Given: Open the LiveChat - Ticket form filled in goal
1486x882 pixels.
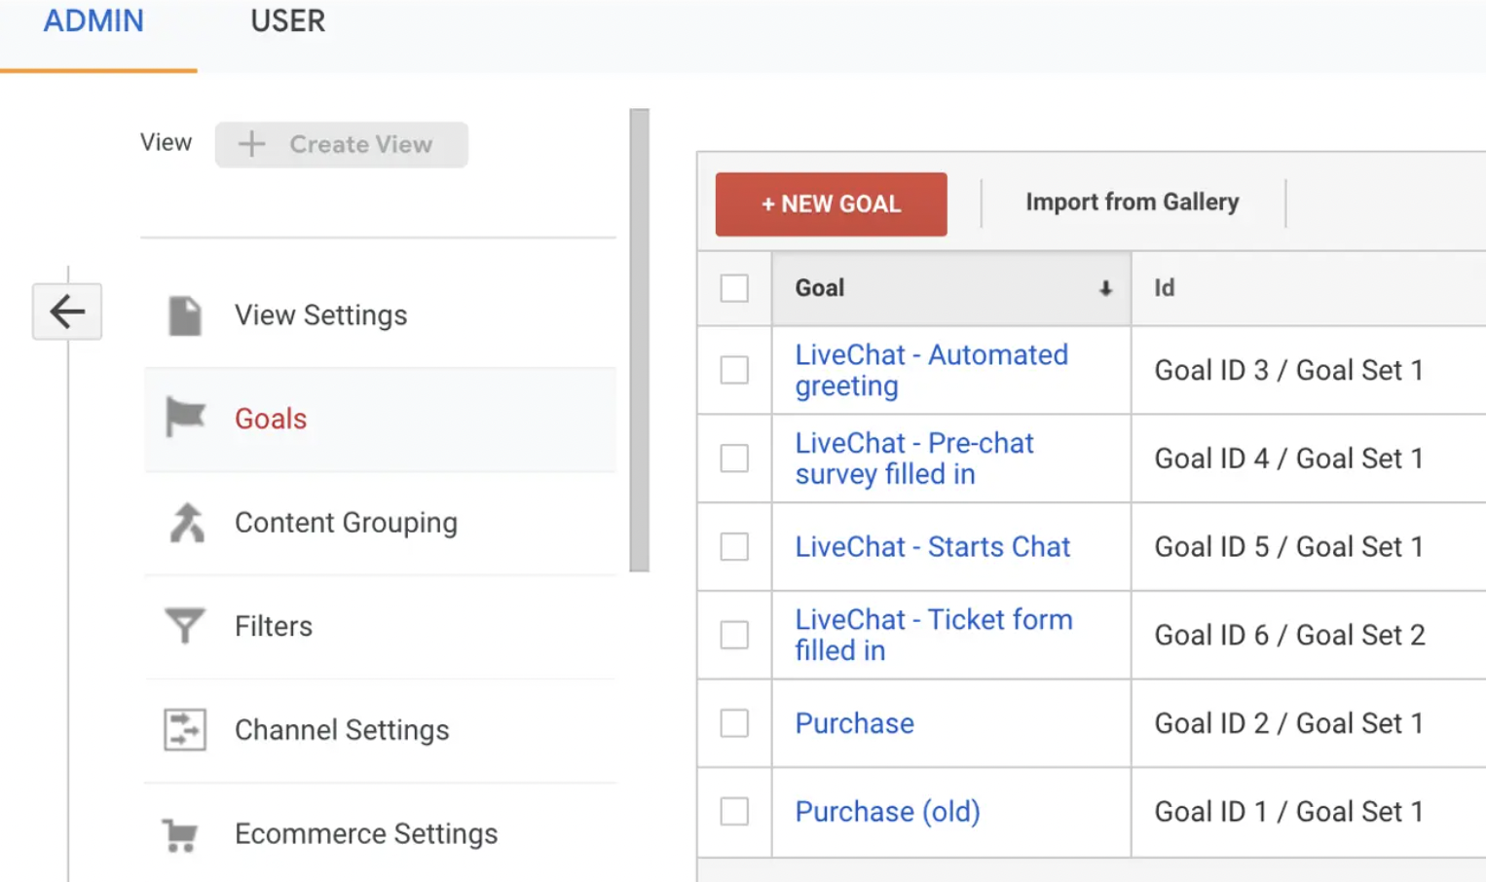Looking at the screenshot, I should point(933,634).
